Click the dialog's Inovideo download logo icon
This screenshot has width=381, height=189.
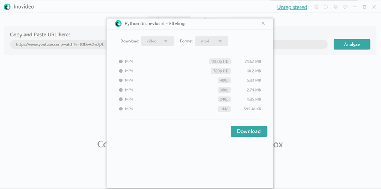118,23
